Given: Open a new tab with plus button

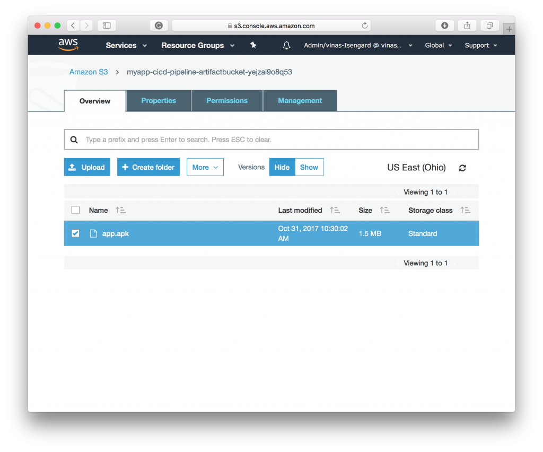Looking at the screenshot, I should point(509,29).
